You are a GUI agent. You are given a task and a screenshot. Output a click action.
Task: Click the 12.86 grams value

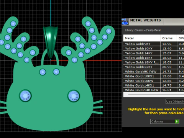(x=167, y=81)
